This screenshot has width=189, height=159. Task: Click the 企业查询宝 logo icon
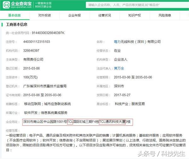click(6, 5)
